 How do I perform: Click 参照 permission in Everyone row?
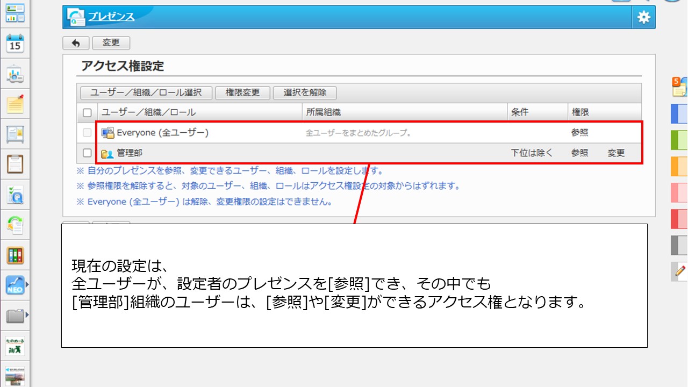point(580,133)
